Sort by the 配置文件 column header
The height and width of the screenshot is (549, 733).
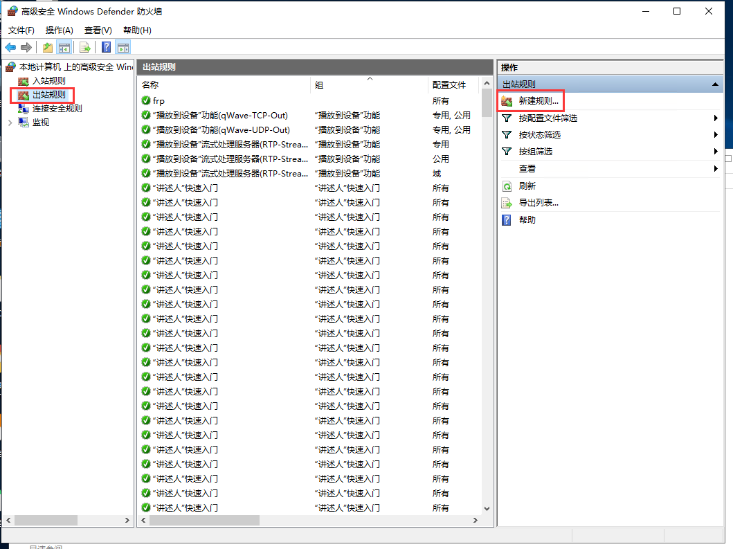pyautogui.click(x=453, y=84)
